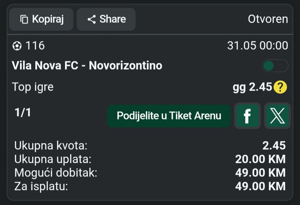
Task: Click Podijelite u Tiket Arenu button
Action: pos(169,116)
